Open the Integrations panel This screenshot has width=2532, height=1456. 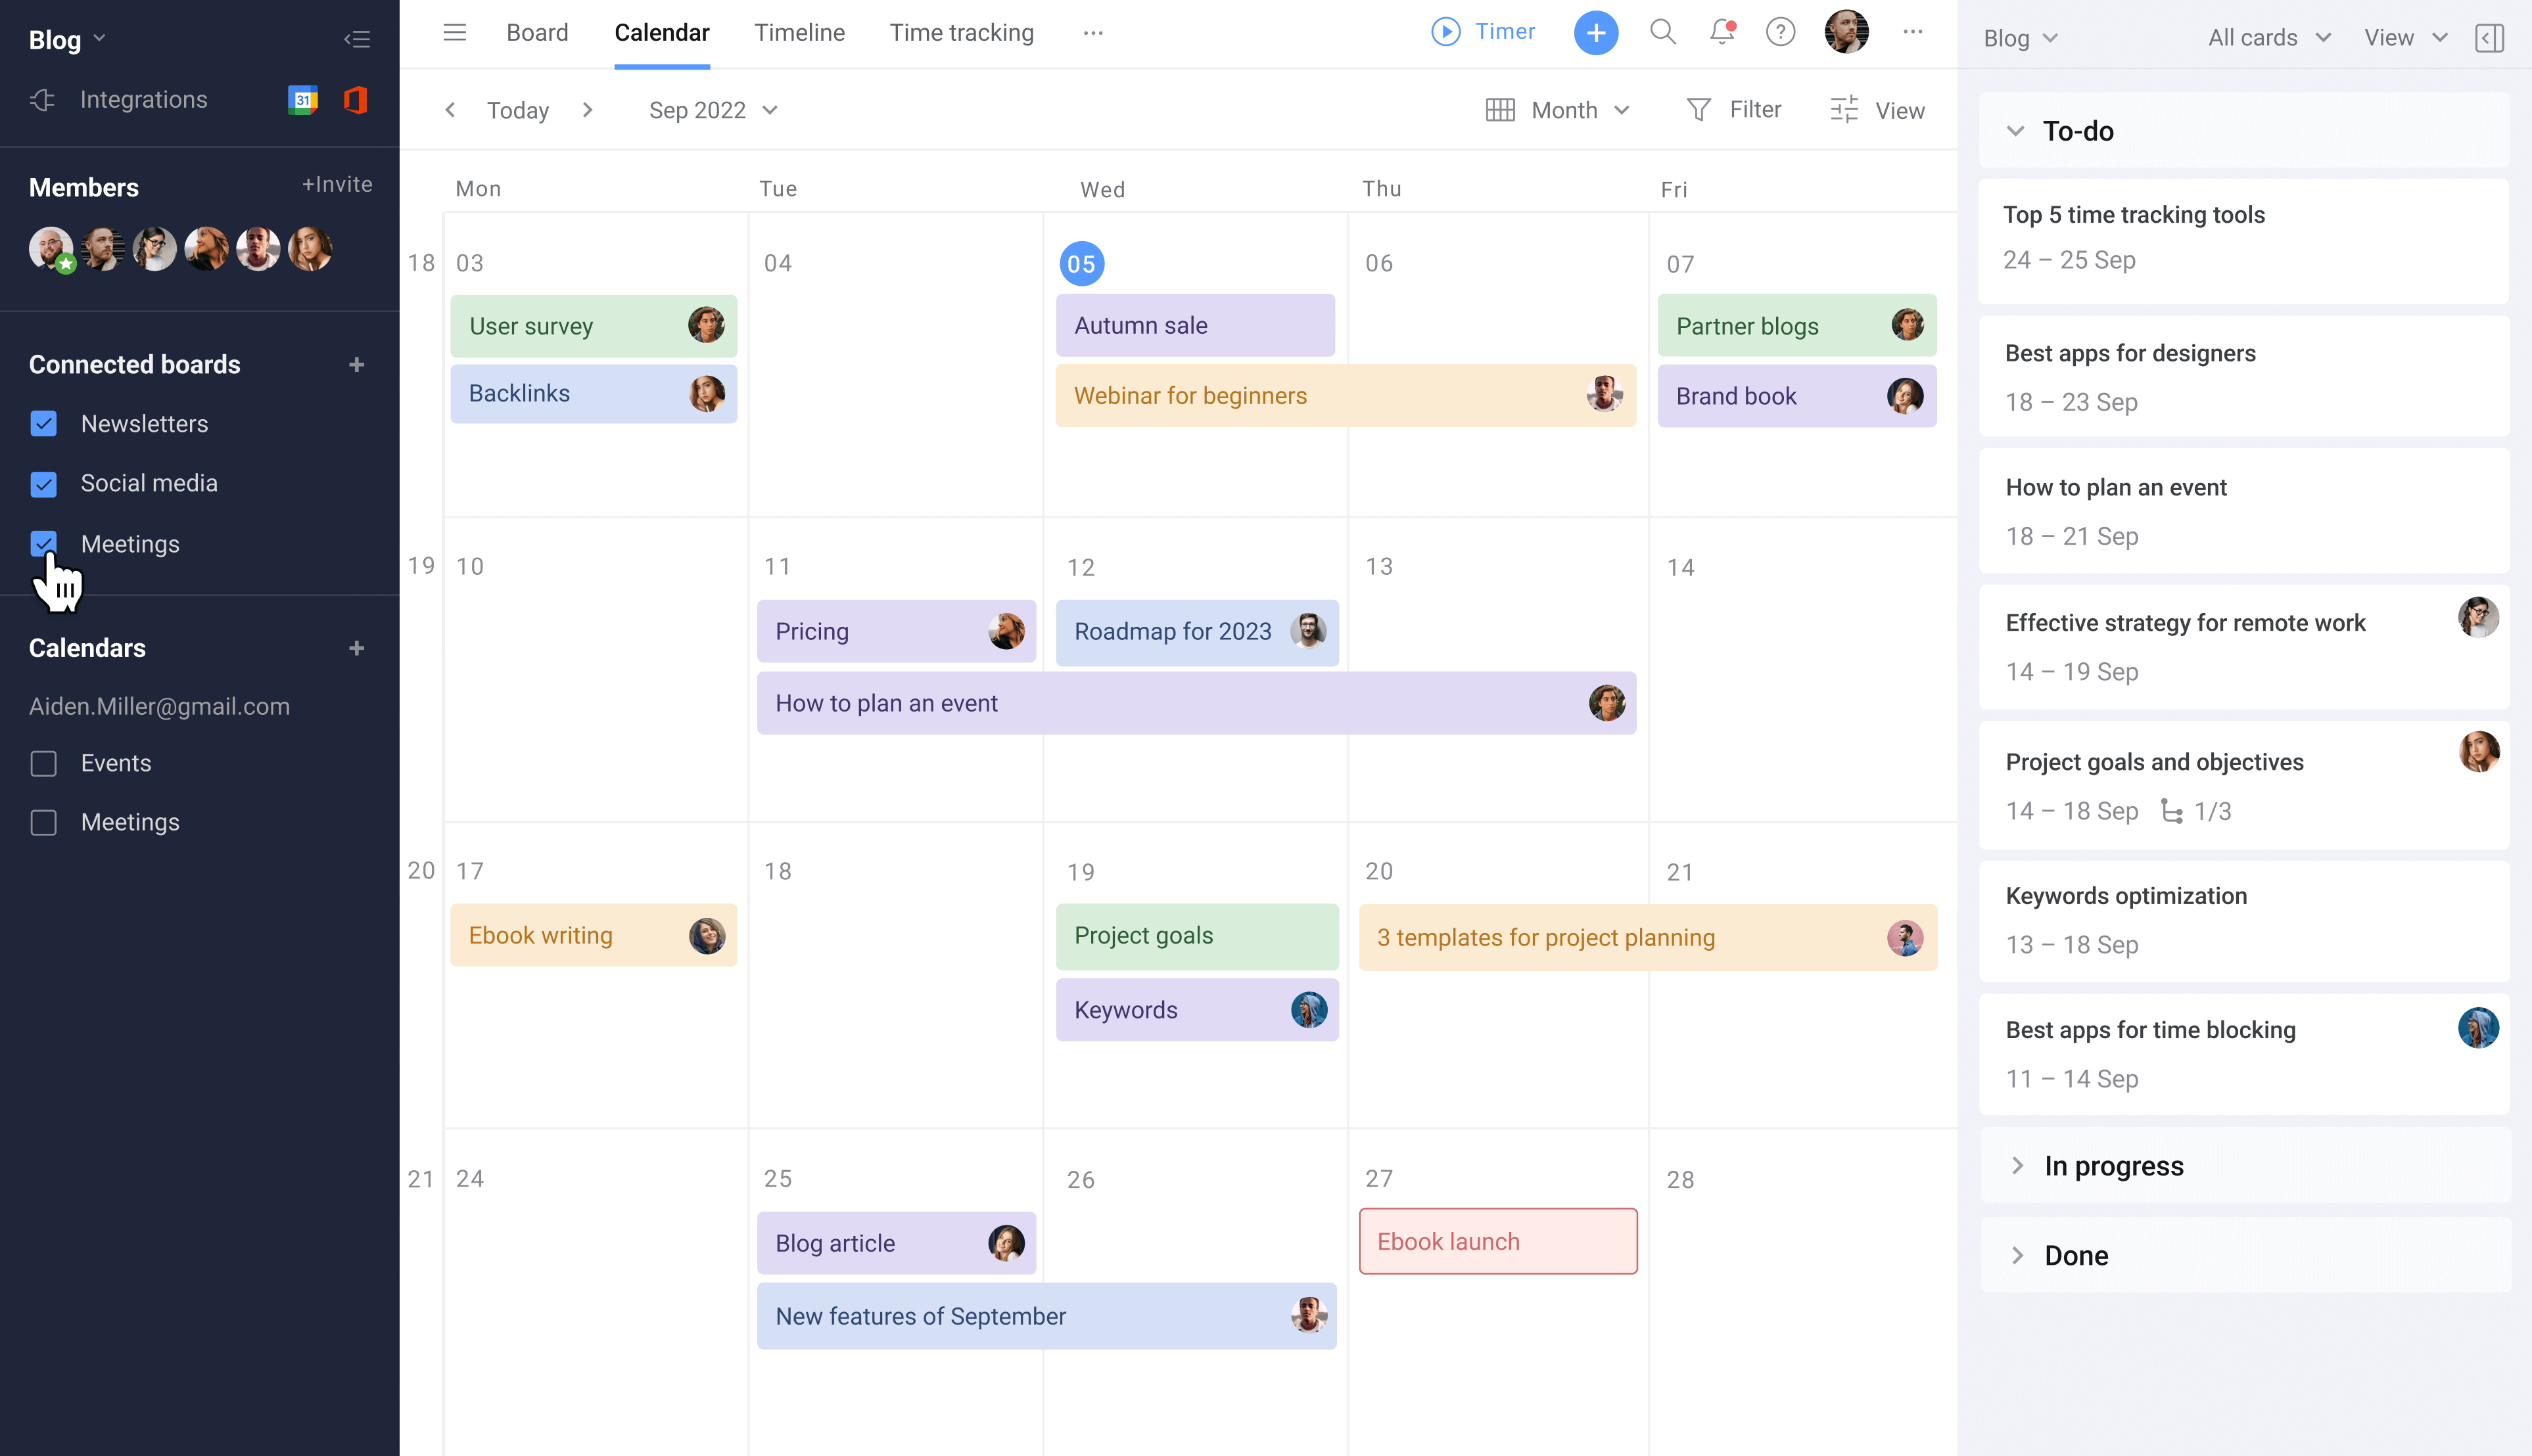pos(143,99)
